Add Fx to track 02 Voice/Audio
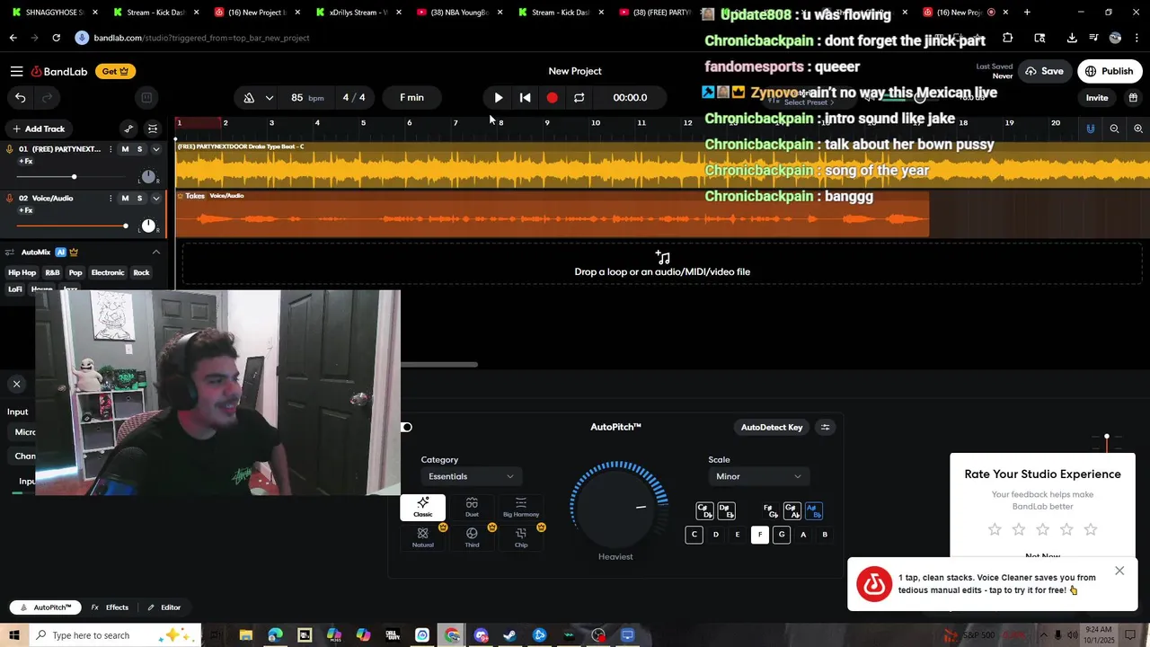Screen dimensions: 1150x647 click(x=26, y=210)
